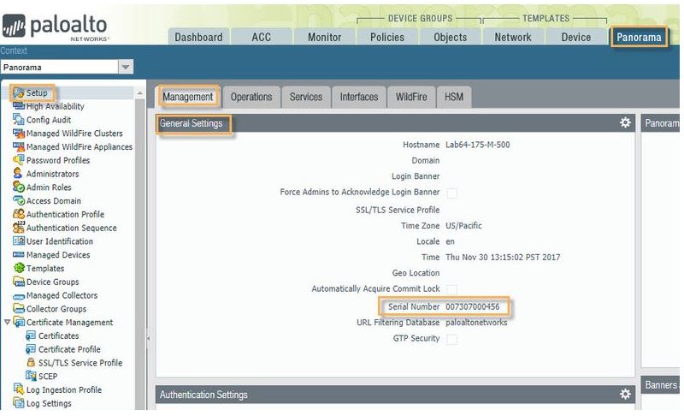Viewport: 684px width, 416px height.
Task: Click the Certificate Management folder icon
Action: (x=18, y=322)
